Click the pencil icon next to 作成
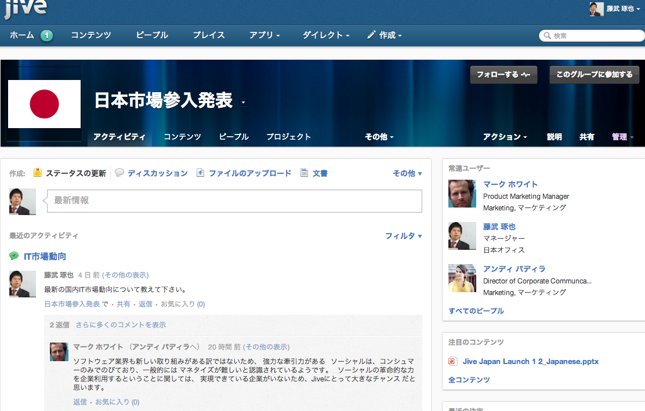The image size is (645, 411). point(371,35)
